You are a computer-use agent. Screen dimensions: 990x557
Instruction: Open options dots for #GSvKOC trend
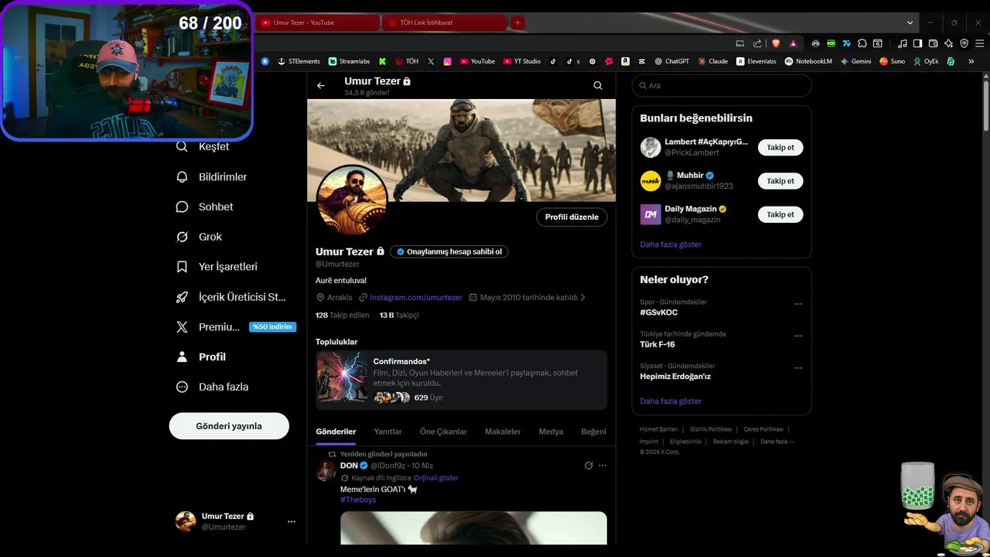(x=798, y=304)
